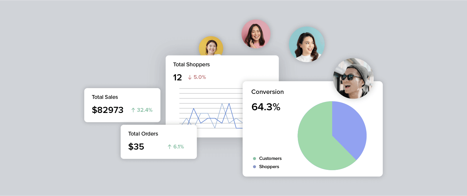
Task: Click the Conversion card heading
Action: pos(268,92)
